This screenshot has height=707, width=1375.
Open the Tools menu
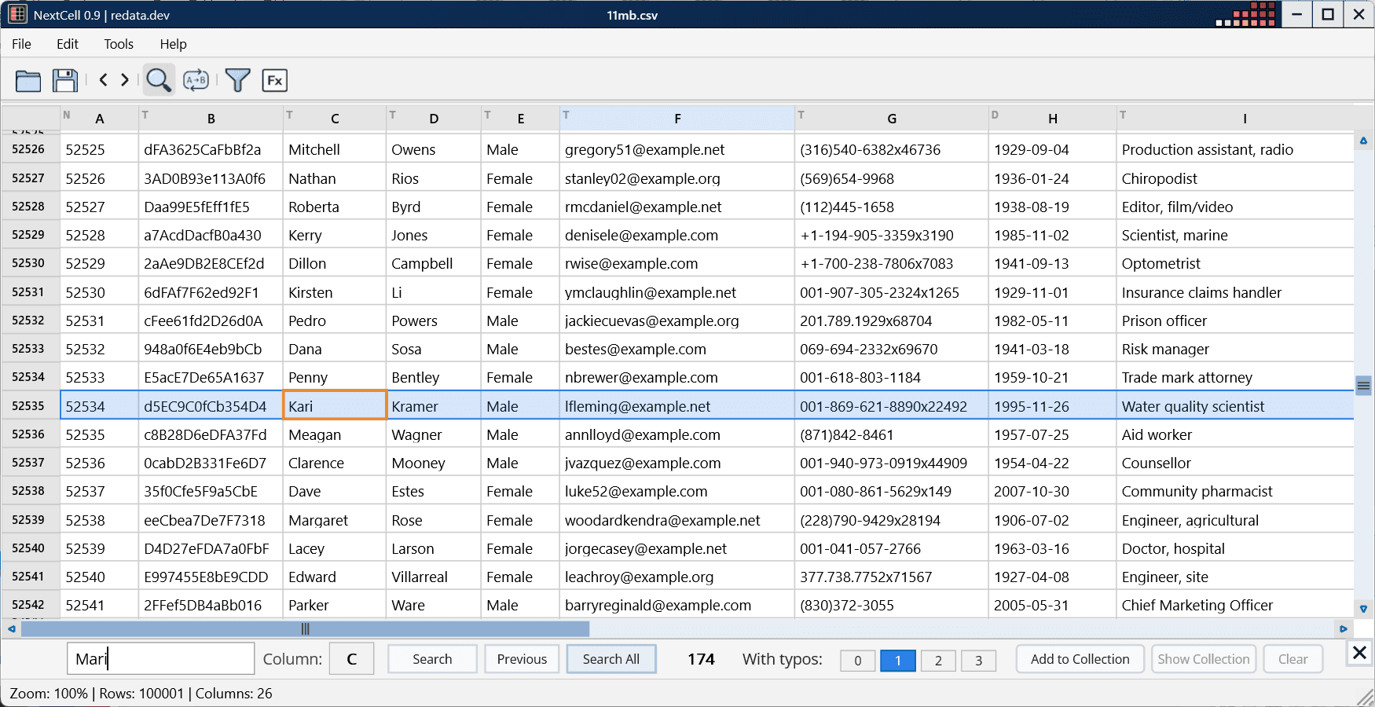(x=118, y=44)
